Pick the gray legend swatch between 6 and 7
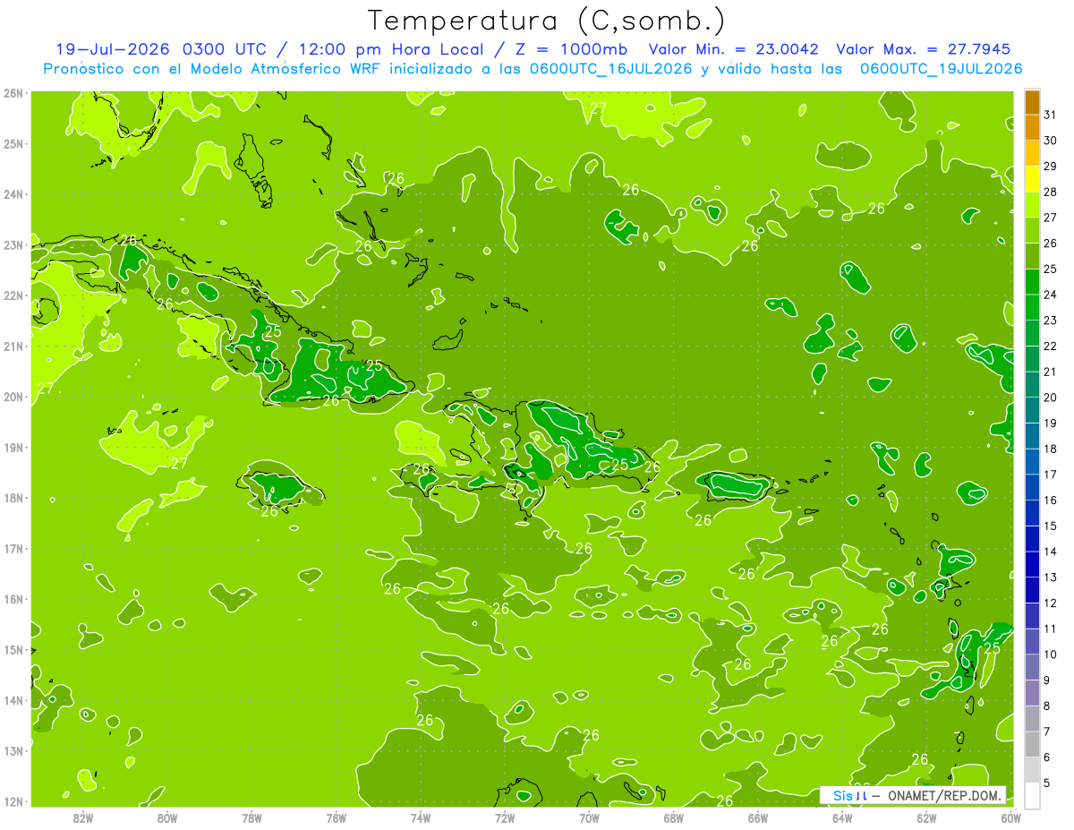The image size is (1074, 830). point(1032,745)
